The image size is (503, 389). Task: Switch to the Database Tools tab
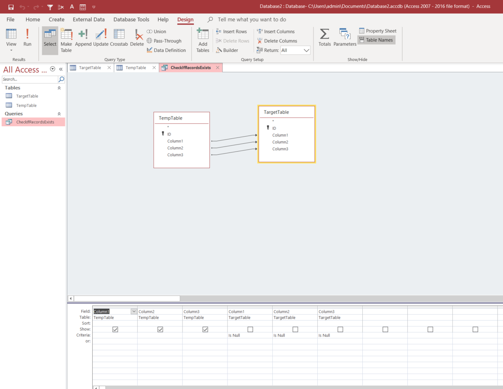(x=131, y=20)
